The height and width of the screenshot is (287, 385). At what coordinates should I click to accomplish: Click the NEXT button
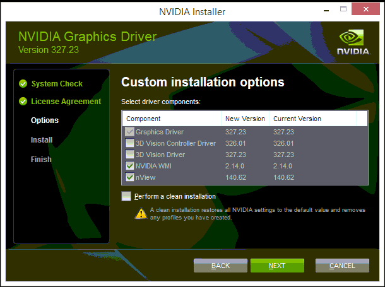coord(277,266)
